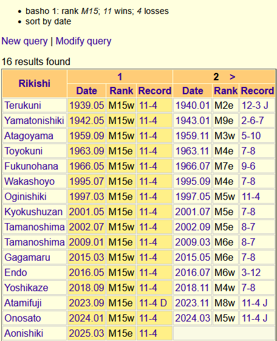
Task: Sort by the basho 1 Record header
Action: [x=155, y=91]
